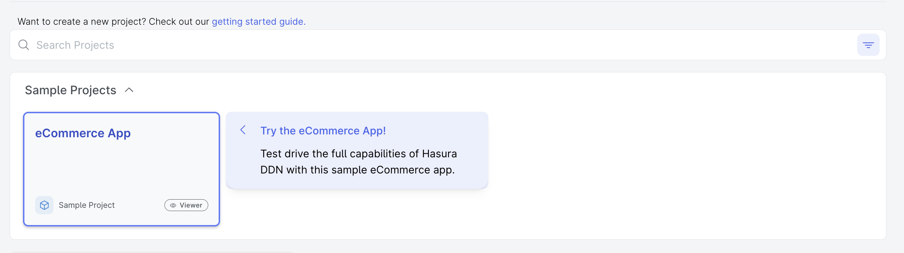Click the 'Test drive the full capabilities' description
The image size is (904, 253).
coord(358,162)
